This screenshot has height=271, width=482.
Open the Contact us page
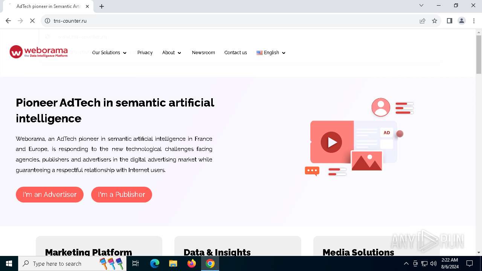pyautogui.click(x=236, y=53)
